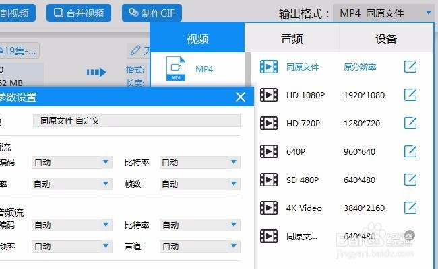Select the 同原文件 preset name

[x=303, y=67]
